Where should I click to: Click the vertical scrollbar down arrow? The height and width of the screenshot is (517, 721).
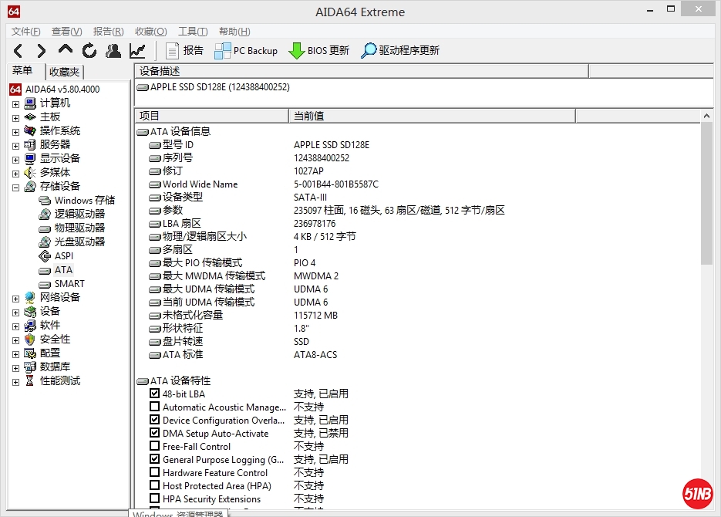tap(706, 502)
